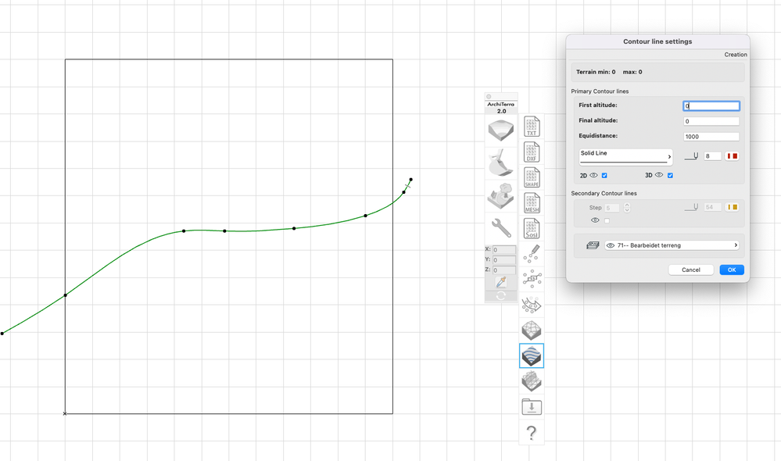Click the 'Primary Contour lines' heading

pos(600,91)
